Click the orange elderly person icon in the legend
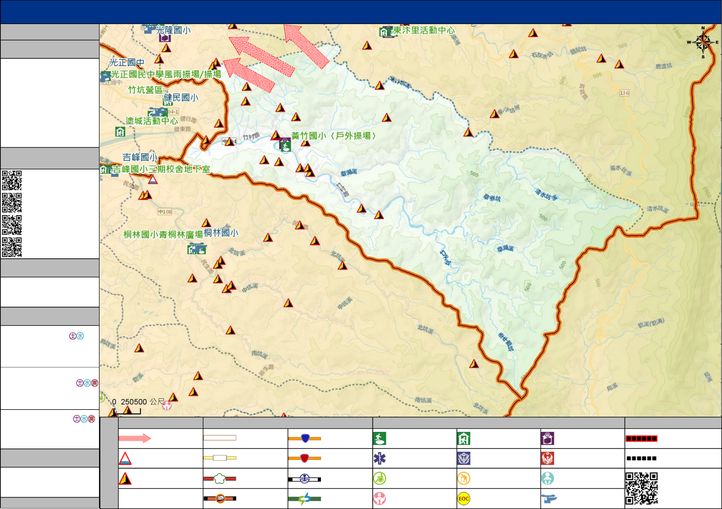 (x=464, y=479)
